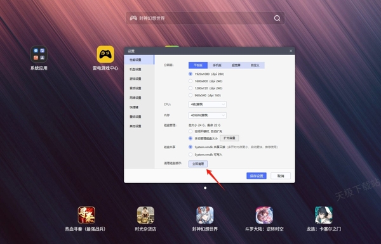Launch 龙族:卡塞尔之门 game icon
Viewport: 381px width, 244px height.
point(324,215)
